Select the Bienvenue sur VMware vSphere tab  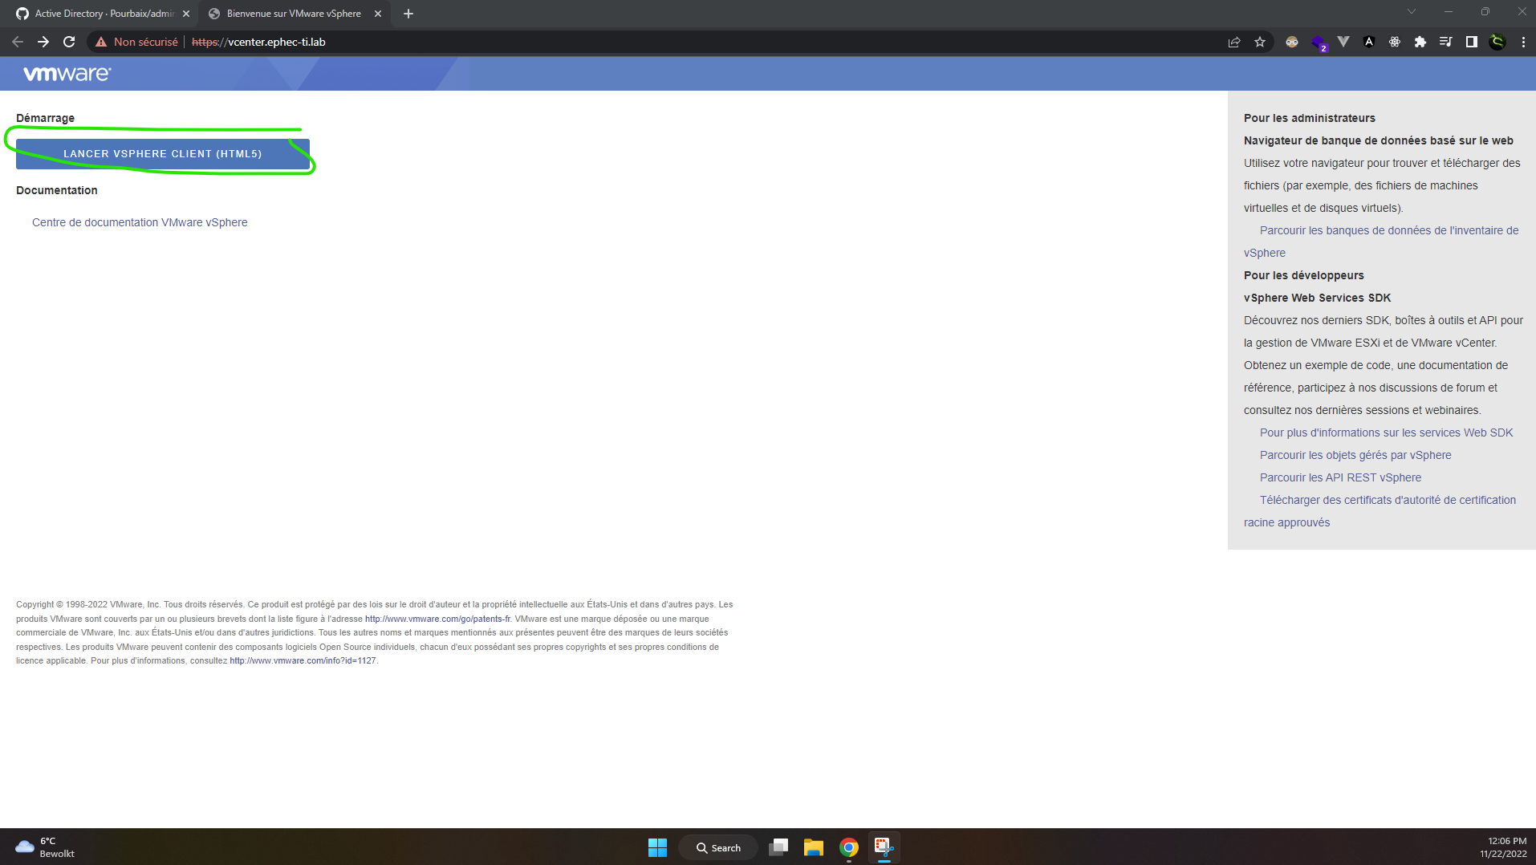point(294,14)
